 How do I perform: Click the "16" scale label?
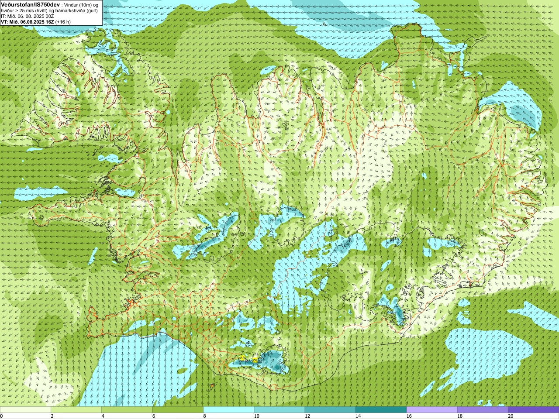point(409,416)
